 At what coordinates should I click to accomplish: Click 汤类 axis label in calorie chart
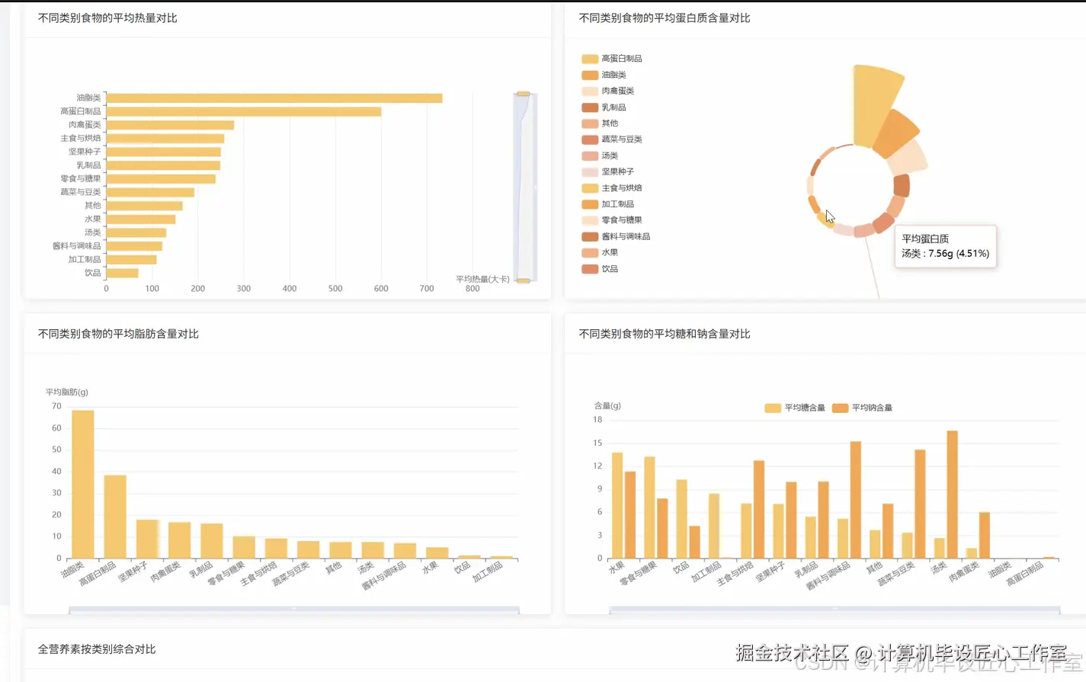pos(93,232)
